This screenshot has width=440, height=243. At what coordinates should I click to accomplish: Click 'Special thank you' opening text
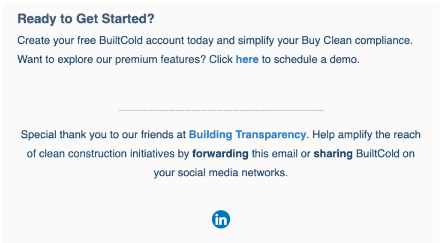(x=60, y=135)
